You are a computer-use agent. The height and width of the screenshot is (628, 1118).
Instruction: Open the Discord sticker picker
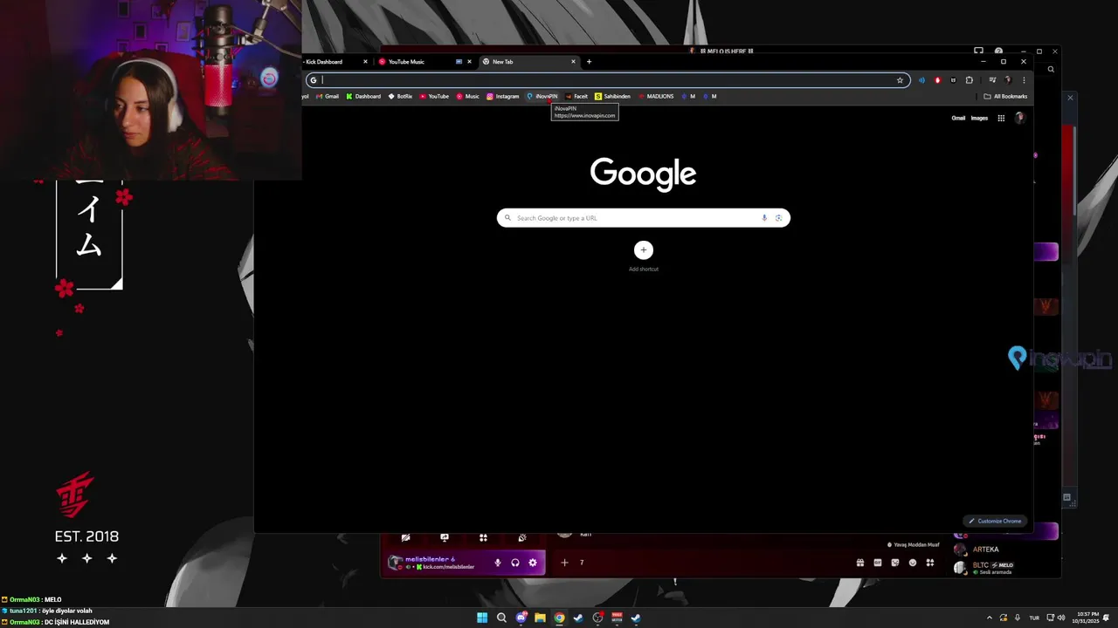coord(895,563)
